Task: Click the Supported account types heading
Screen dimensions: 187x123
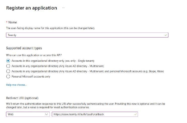Action: coord(24,48)
